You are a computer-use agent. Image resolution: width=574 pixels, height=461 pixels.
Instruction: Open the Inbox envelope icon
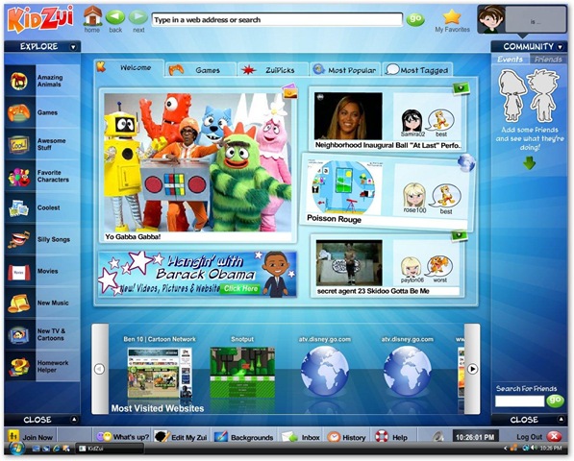coord(289,437)
